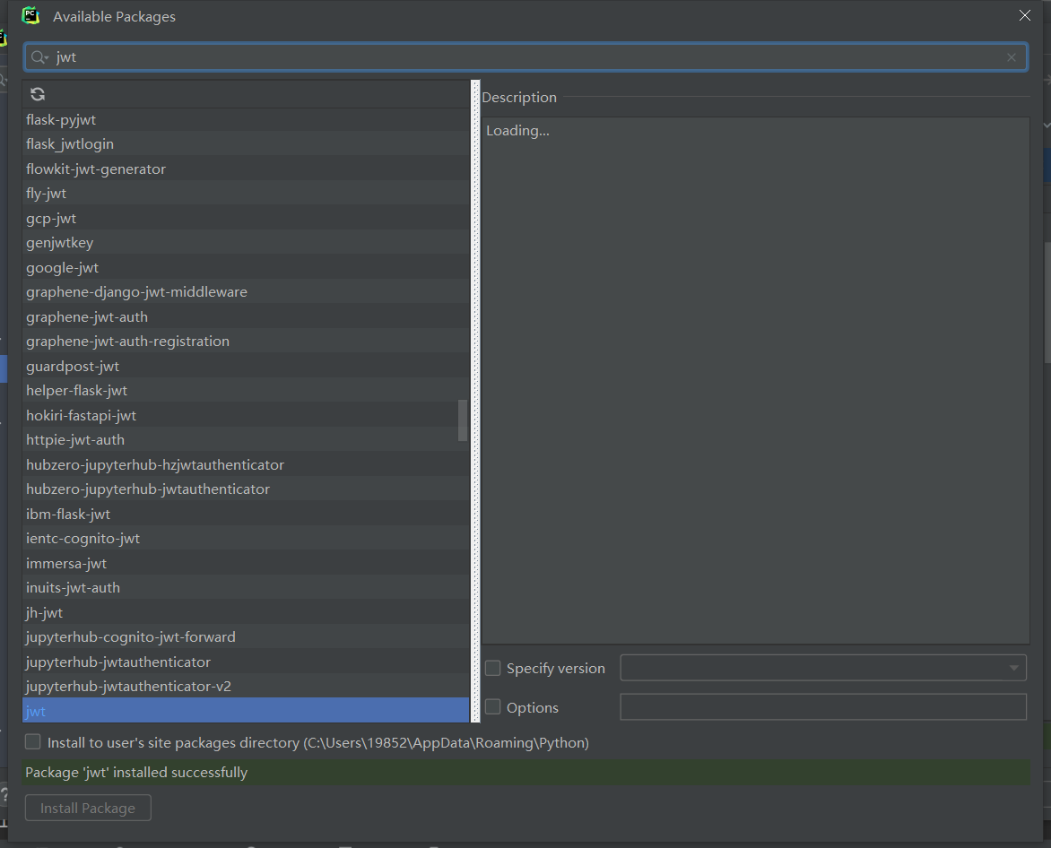This screenshot has height=848, width=1051.
Task: Enable the Specify version checkbox
Action: click(x=492, y=668)
